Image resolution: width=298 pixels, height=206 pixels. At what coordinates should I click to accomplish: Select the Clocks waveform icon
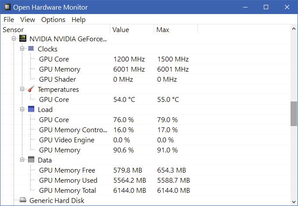(x=31, y=49)
